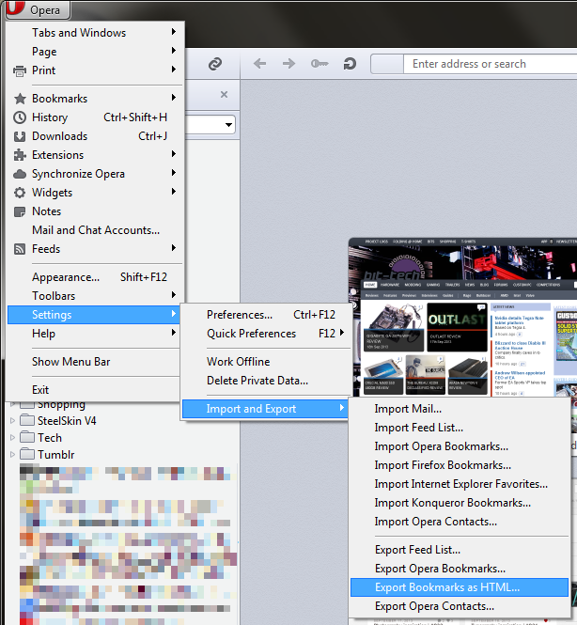Click the Downloads arrow icon in menu

click(x=20, y=136)
